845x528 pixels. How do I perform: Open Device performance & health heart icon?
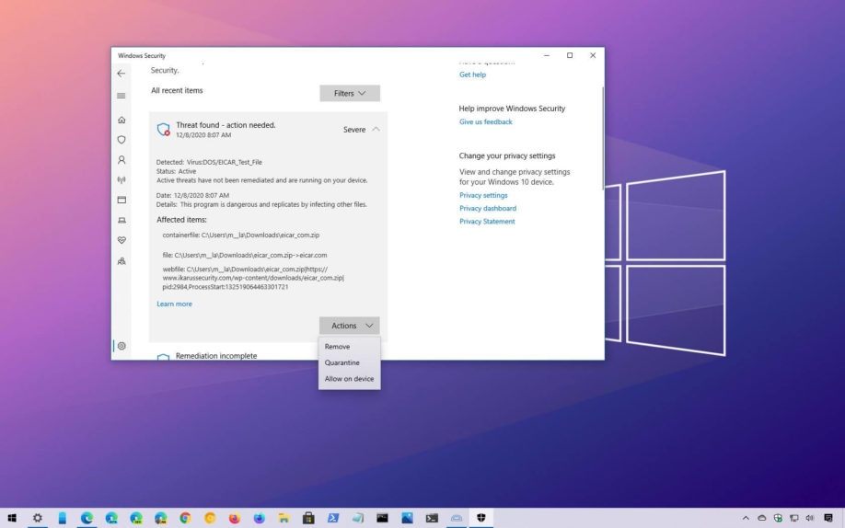[x=122, y=240]
